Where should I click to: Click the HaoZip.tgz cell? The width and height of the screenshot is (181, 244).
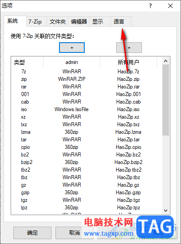coord(129,200)
